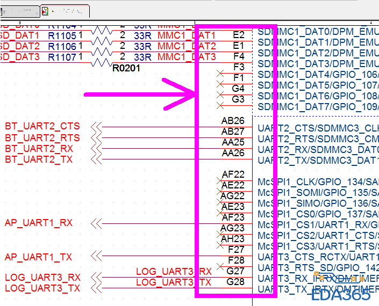Select the R1105 resistor zigzag symbol

click(102, 41)
